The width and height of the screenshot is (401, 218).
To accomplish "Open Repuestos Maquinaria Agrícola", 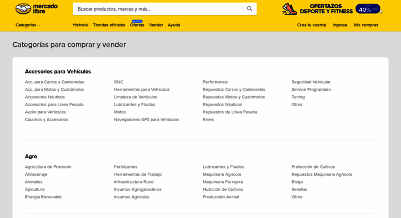I will (322, 174).
